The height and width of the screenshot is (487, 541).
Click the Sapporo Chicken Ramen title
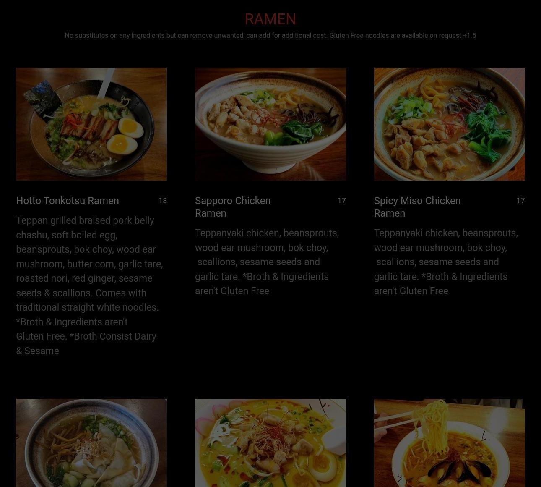(x=233, y=207)
